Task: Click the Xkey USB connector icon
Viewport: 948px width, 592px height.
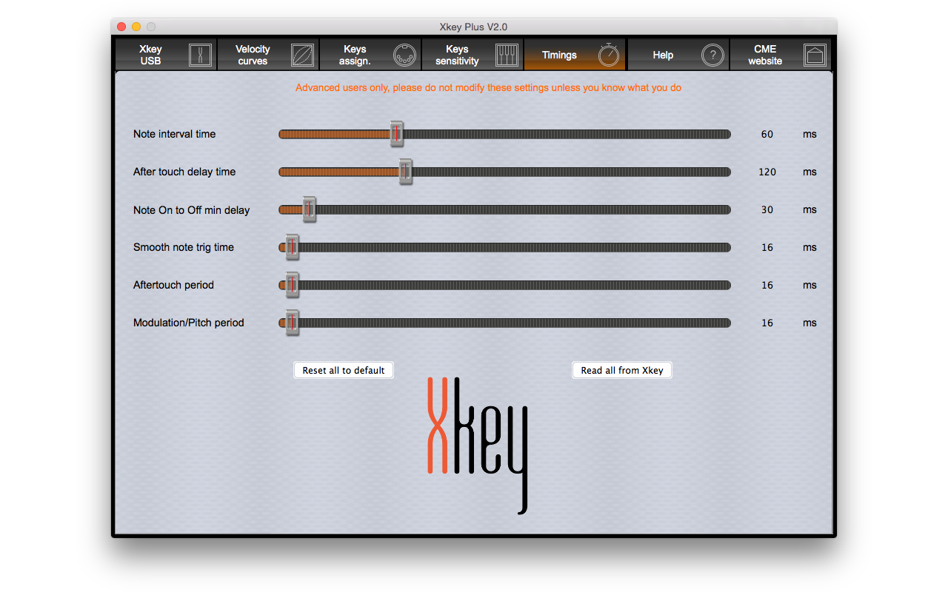Action: (x=200, y=55)
